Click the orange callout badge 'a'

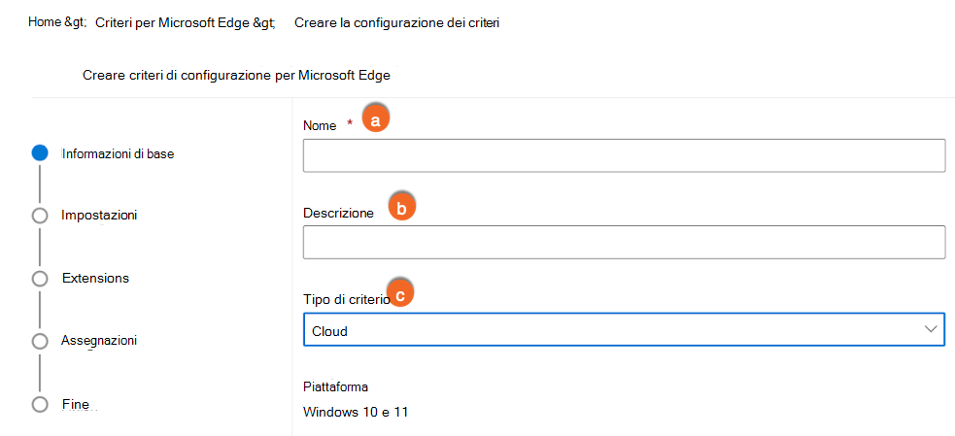click(375, 118)
